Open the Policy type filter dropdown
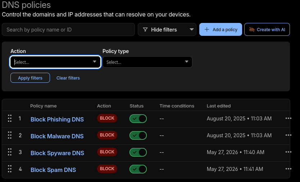 pos(147,62)
